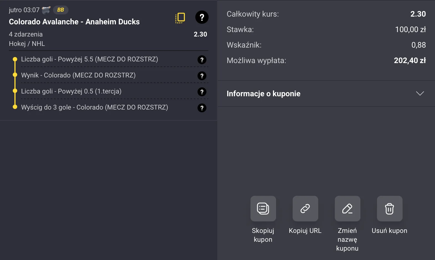
Task: Click the Kopiuj URL link icon
Action: (x=305, y=209)
